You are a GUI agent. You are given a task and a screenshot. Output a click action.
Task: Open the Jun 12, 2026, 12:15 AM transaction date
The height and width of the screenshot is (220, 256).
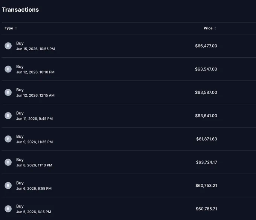pos(35,95)
